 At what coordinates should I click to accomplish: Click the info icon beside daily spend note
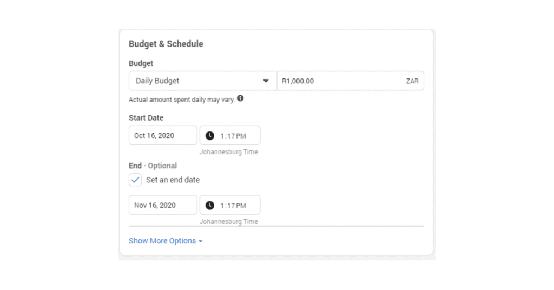[240, 98]
